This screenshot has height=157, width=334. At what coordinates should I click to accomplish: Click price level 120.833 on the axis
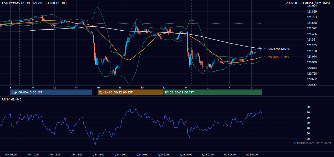[x=312, y=68]
